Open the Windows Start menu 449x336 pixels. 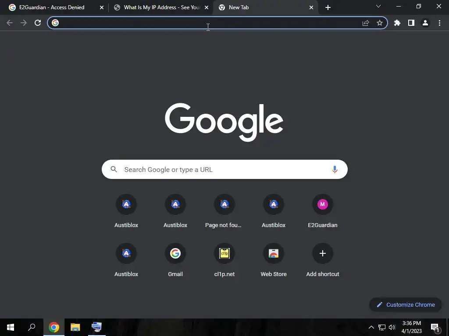pyautogui.click(x=11, y=327)
